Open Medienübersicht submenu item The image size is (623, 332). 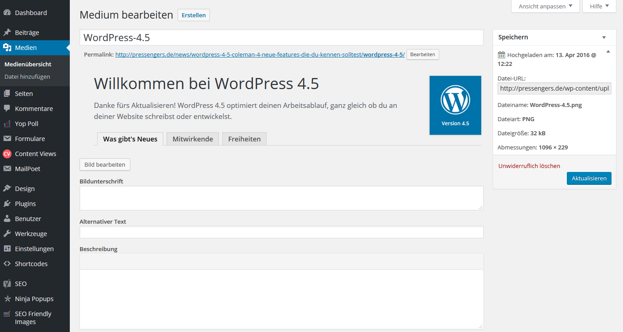point(28,64)
